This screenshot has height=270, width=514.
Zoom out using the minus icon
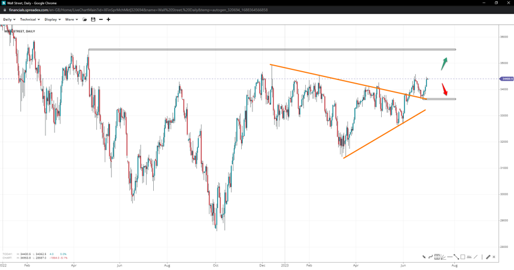[101, 20]
